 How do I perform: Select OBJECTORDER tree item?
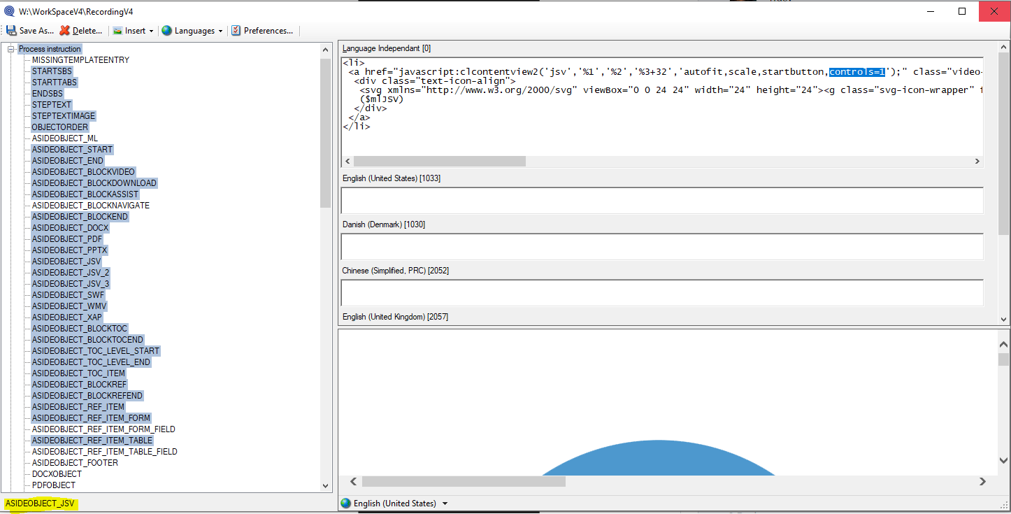click(x=60, y=127)
